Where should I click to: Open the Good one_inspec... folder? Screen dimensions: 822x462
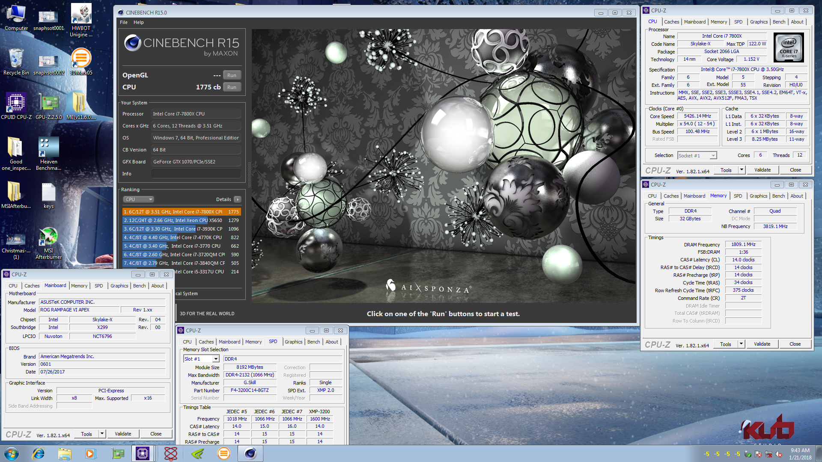pos(16,154)
